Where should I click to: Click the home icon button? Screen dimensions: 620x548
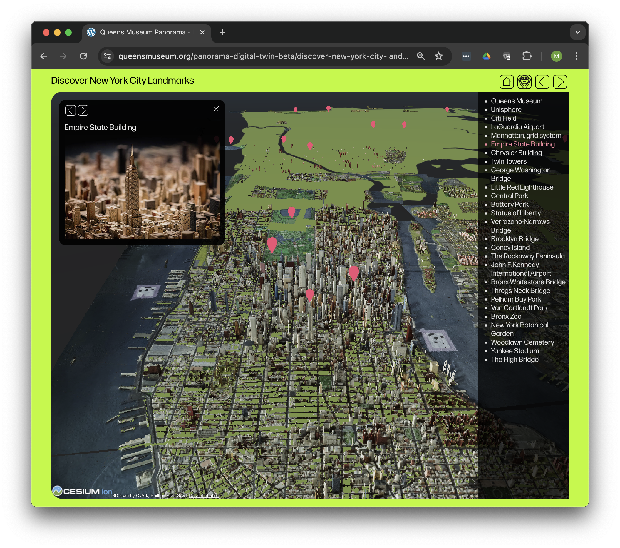point(507,82)
